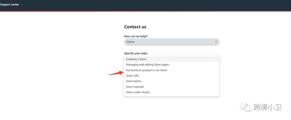Choose the Store byline option

[171, 81]
